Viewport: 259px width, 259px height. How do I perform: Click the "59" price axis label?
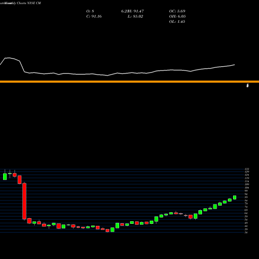coord(247,217)
